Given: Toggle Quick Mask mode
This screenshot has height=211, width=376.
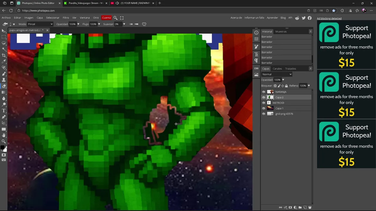Looking at the screenshot, I should tap(4, 155).
